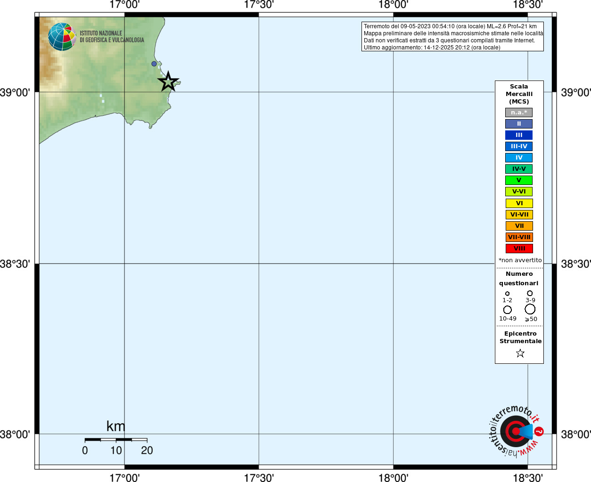
Task: Click the earthquake info text box
Action: tap(452, 37)
